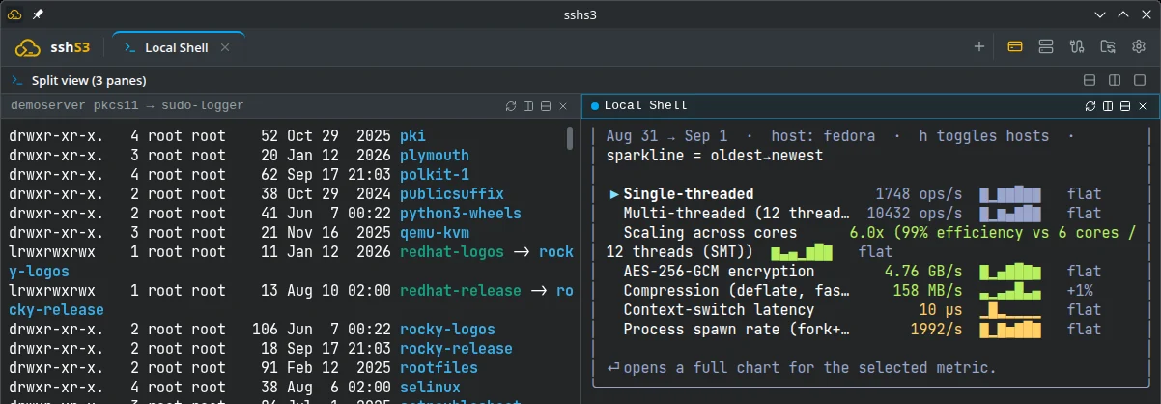Click the polkit-1 directory entry
This screenshot has height=404, width=1161.
click(434, 175)
